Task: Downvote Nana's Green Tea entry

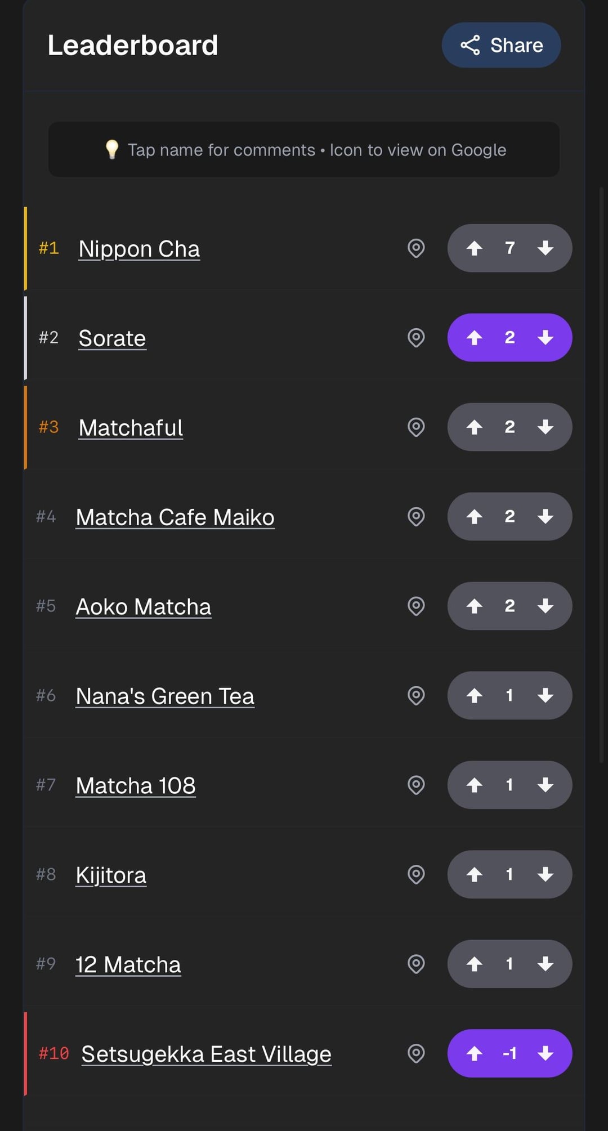Action: coord(545,696)
